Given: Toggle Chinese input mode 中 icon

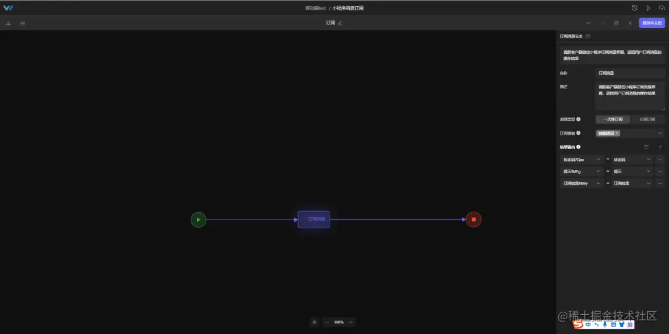Looking at the screenshot, I should pyautogui.click(x=588, y=325).
